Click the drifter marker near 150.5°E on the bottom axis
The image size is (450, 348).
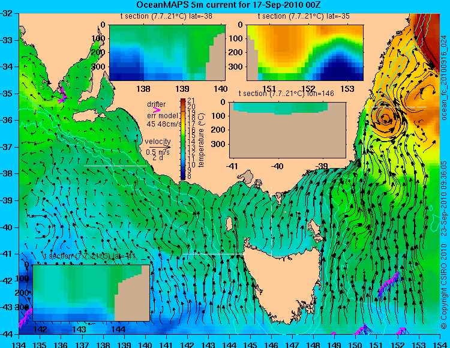[363, 329]
